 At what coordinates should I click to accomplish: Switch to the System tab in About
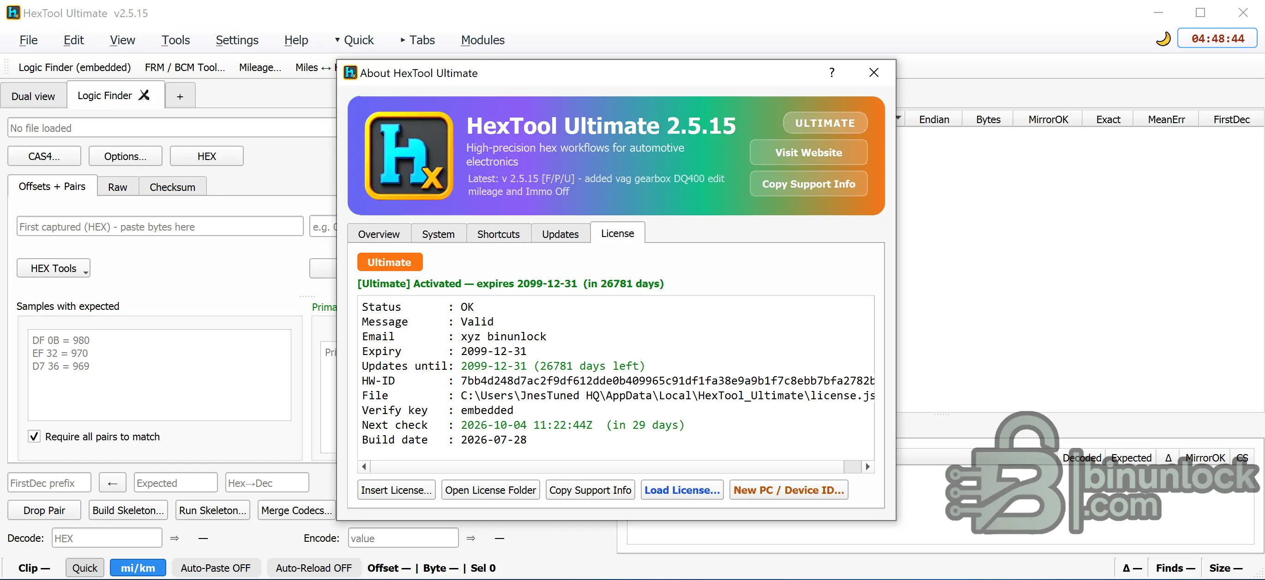point(438,234)
